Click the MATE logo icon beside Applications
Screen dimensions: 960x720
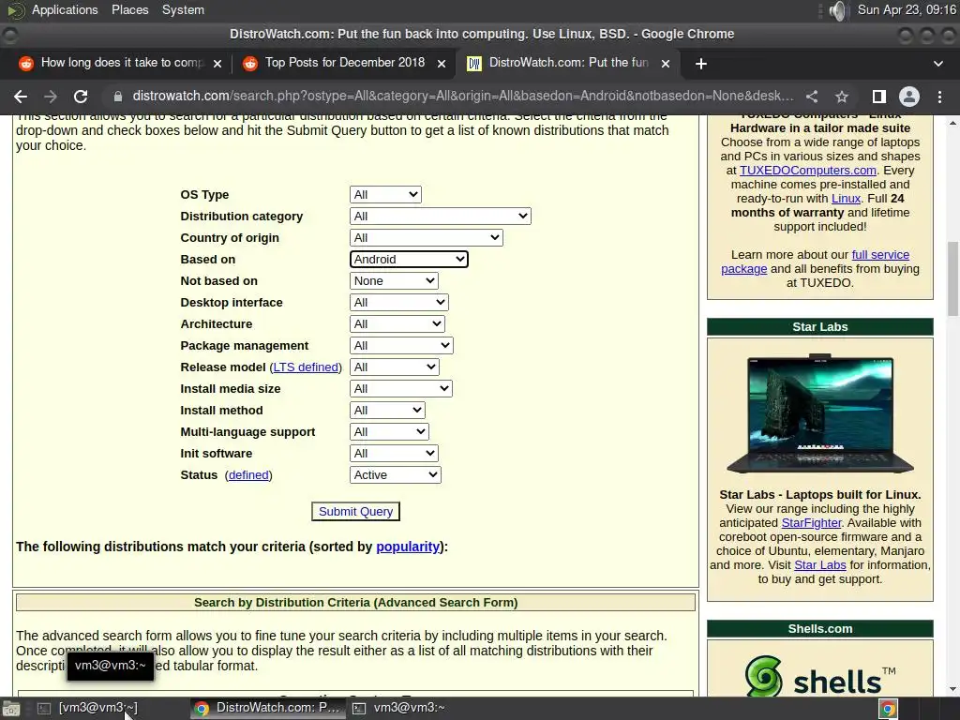[17, 10]
